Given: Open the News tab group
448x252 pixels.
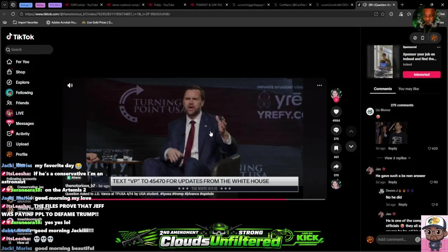Looking at the screenshot, I should (40, 5).
